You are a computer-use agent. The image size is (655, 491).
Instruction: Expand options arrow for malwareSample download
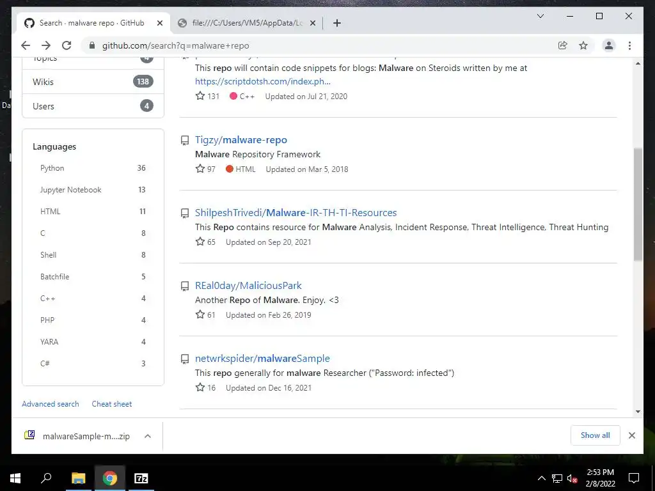coord(148,436)
